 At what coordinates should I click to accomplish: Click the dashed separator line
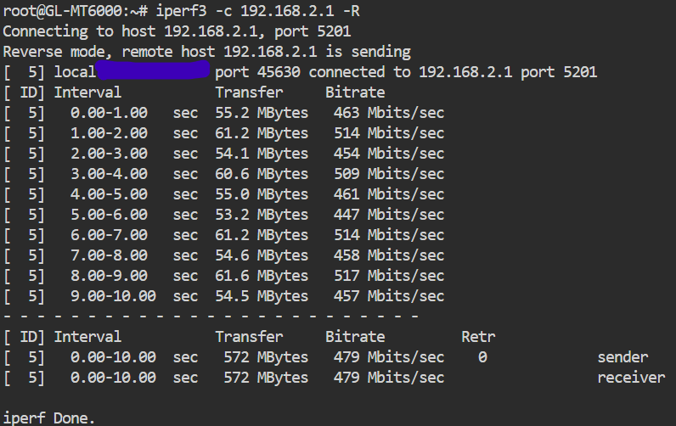tap(211, 317)
